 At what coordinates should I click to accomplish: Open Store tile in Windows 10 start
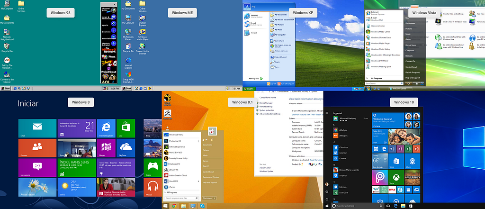coord(396,161)
